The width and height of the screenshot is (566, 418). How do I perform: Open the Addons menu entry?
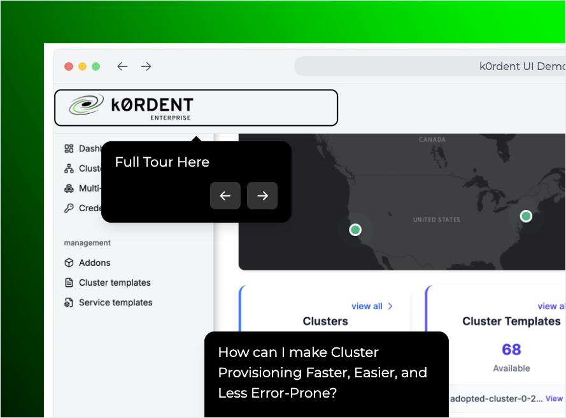[96, 262]
